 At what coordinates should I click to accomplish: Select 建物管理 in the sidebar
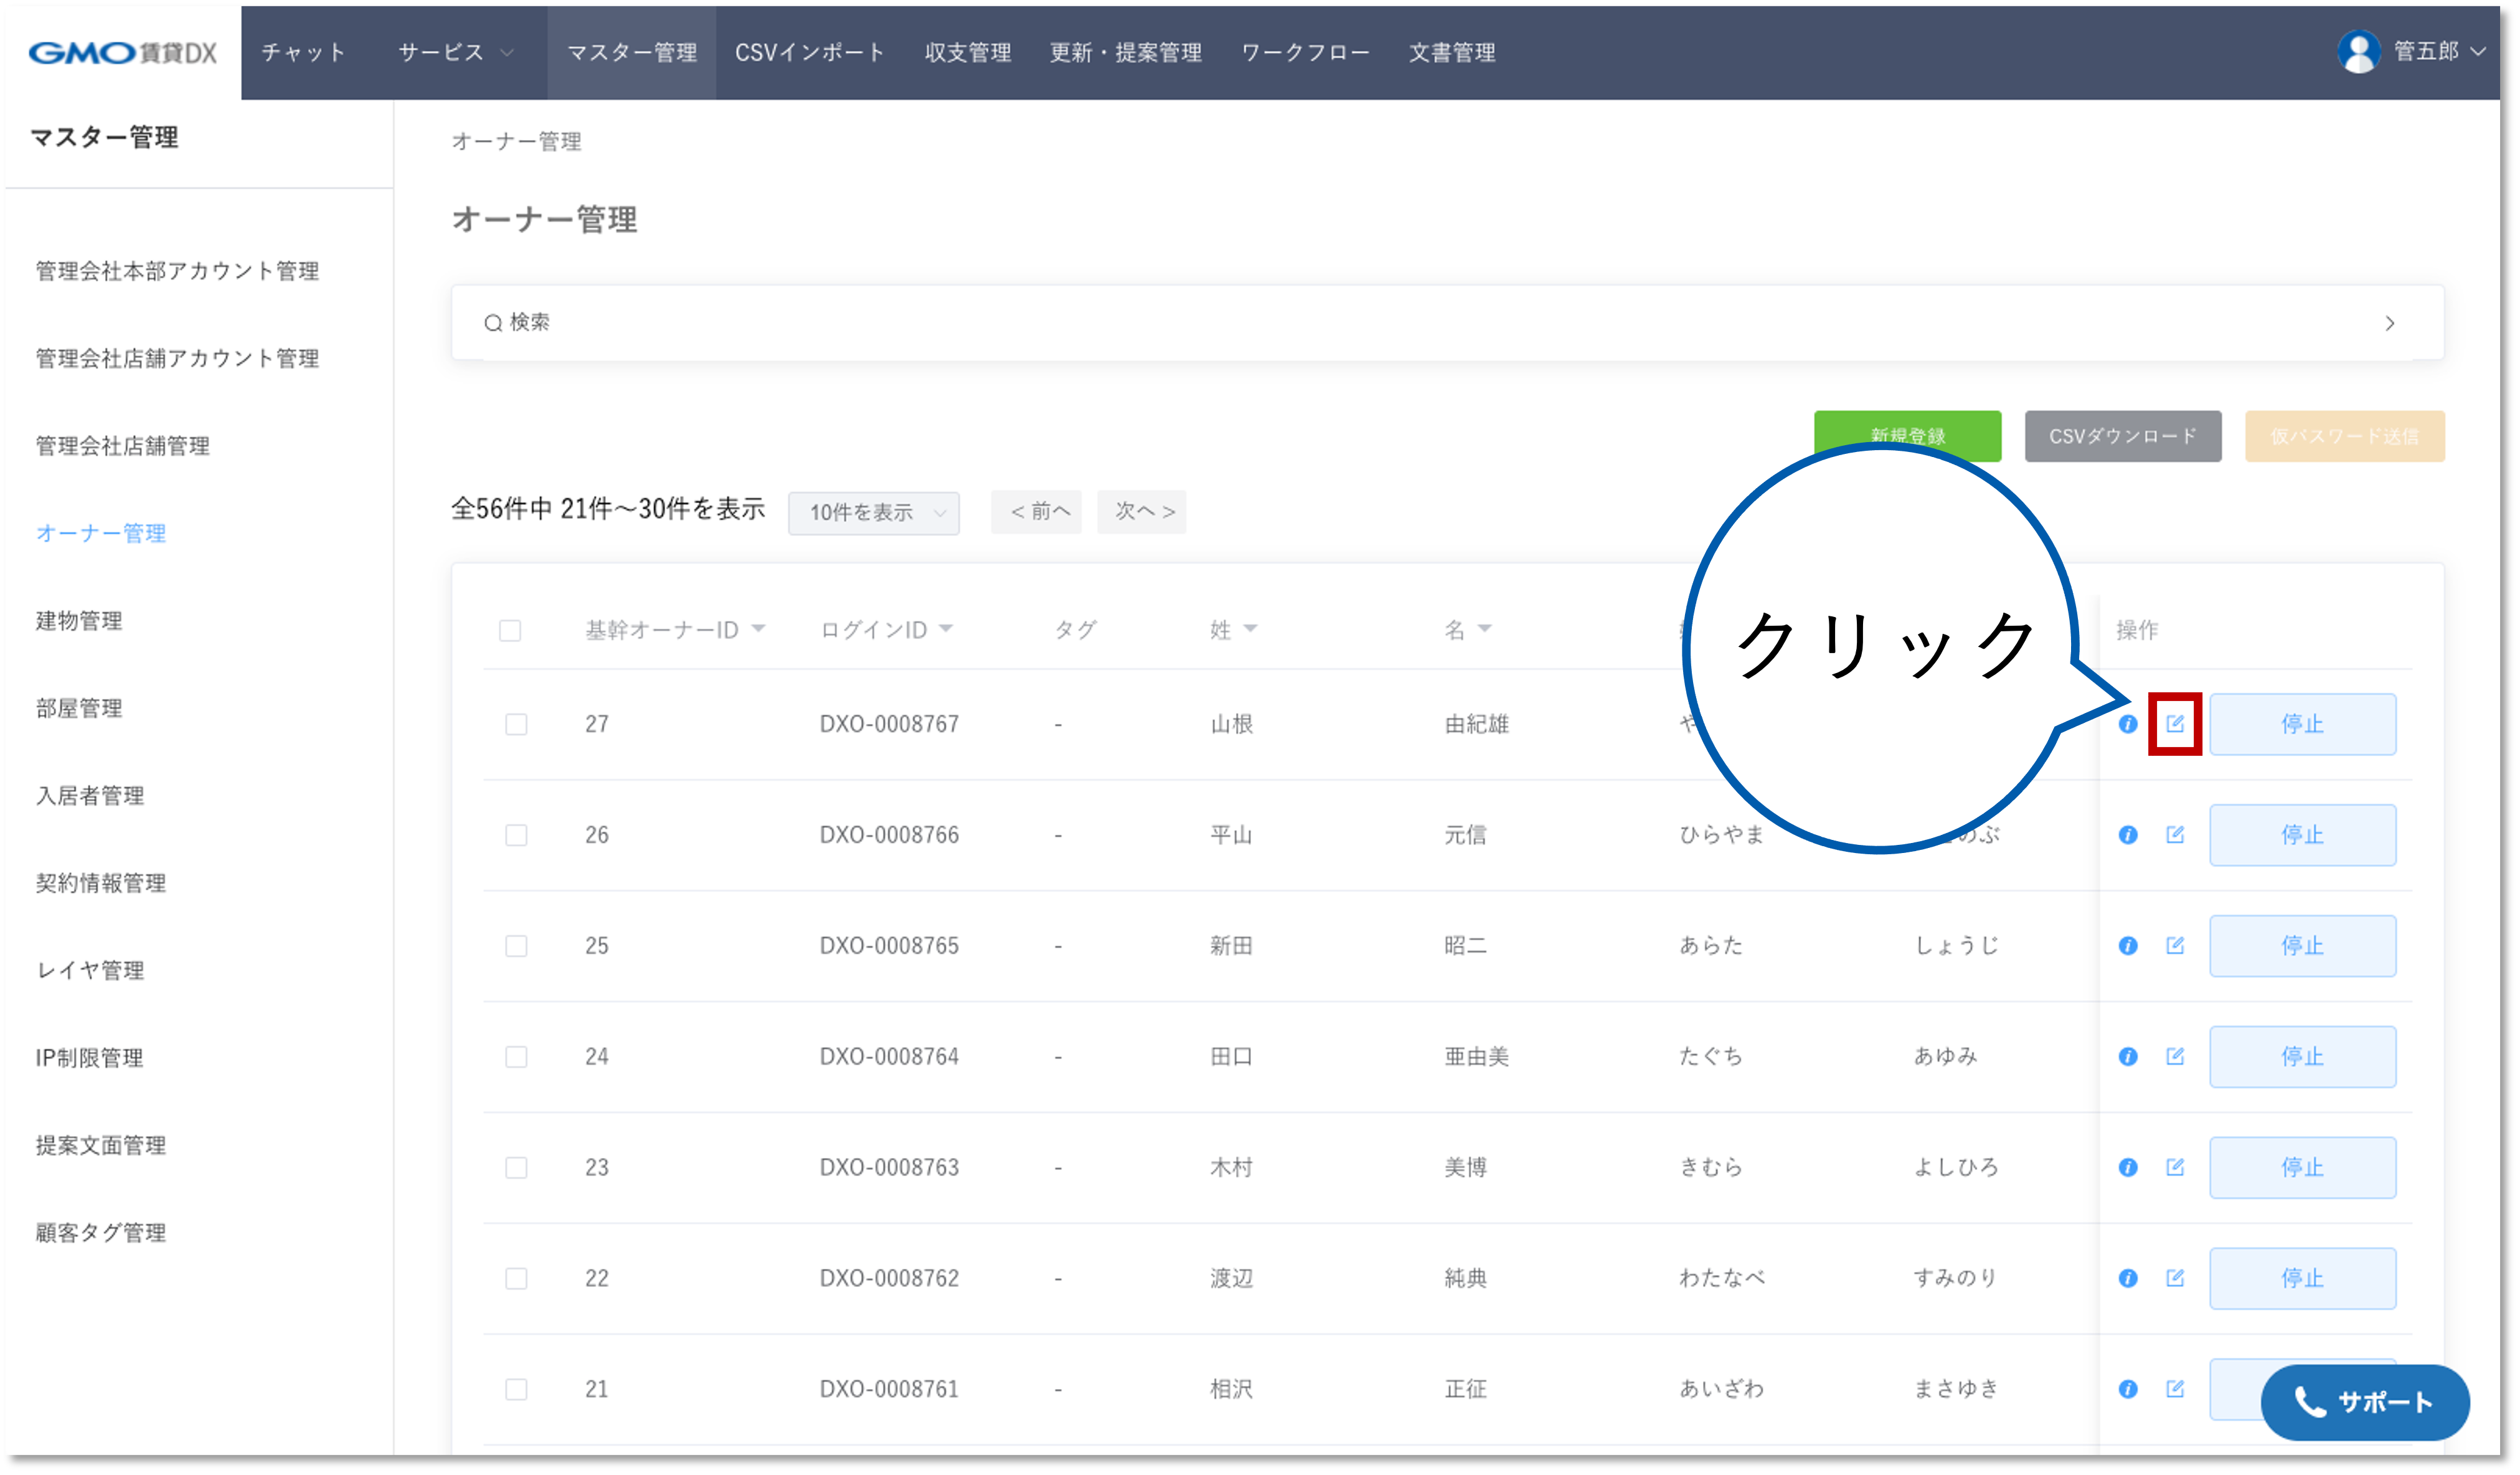coord(79,621)
